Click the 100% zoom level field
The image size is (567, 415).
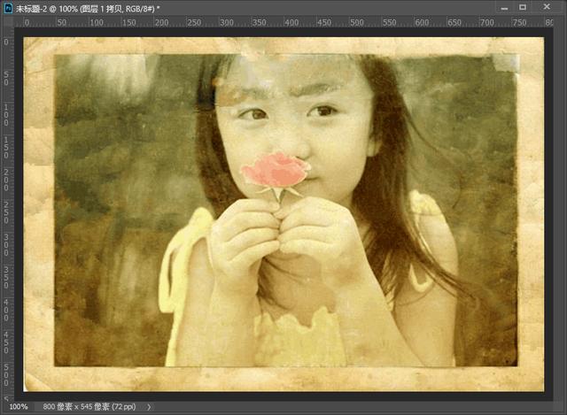tap(18, 407)
